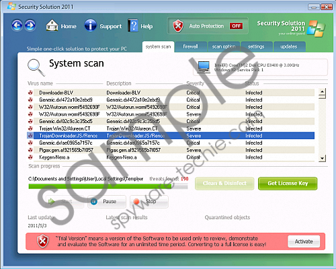Pause the running scan
The width and height of the screenshot is (336, 269).
pos(107,202)
